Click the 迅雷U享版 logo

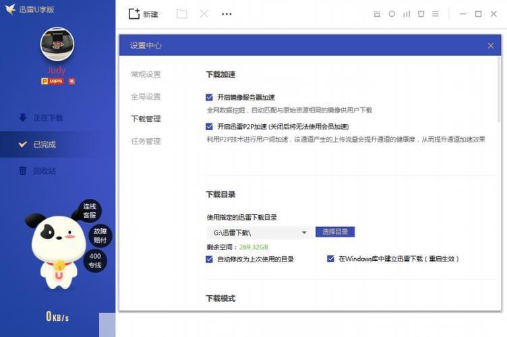click(29, 9)
